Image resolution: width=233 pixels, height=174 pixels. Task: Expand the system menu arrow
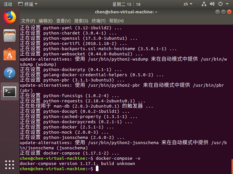click(x=227, y=4)
